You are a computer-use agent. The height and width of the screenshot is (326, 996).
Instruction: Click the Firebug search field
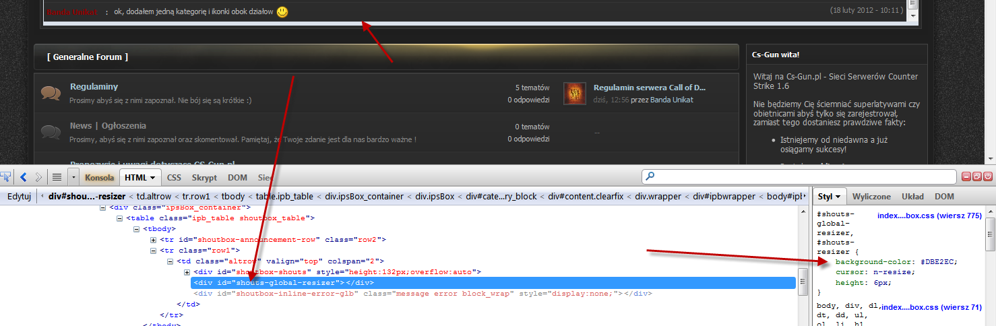pyautogui.click(x=799, y=177)
